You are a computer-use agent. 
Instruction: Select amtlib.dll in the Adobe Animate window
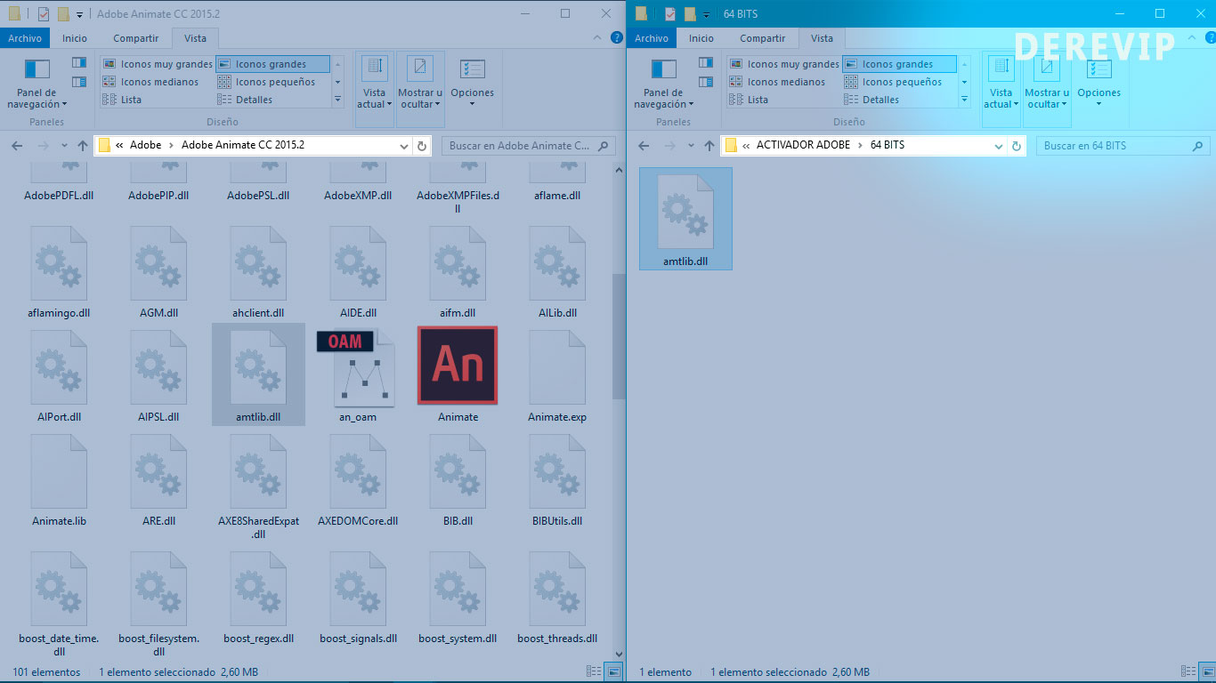(x=258, y=374)
